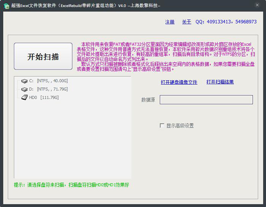Open the 注册 link

click(170, 22)
